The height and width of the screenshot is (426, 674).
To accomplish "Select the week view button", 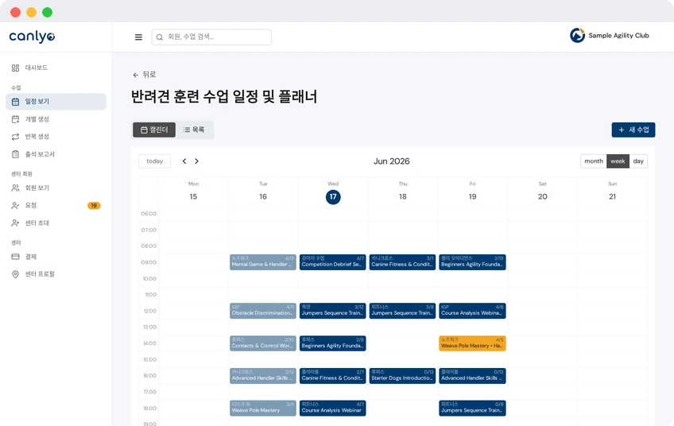I will click(618, 161).
